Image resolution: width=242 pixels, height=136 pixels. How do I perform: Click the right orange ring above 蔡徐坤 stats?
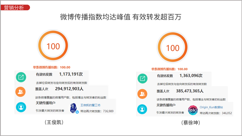point(172,47)
